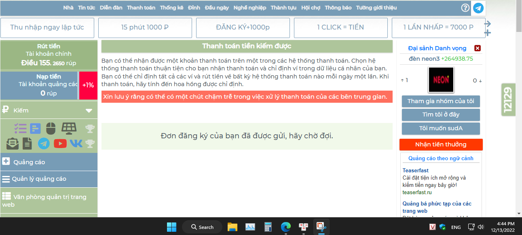Click the Nhận tiền thưởng button
Image resolution: width=522 pixels, height=235 pixels.
coord(441,144)
